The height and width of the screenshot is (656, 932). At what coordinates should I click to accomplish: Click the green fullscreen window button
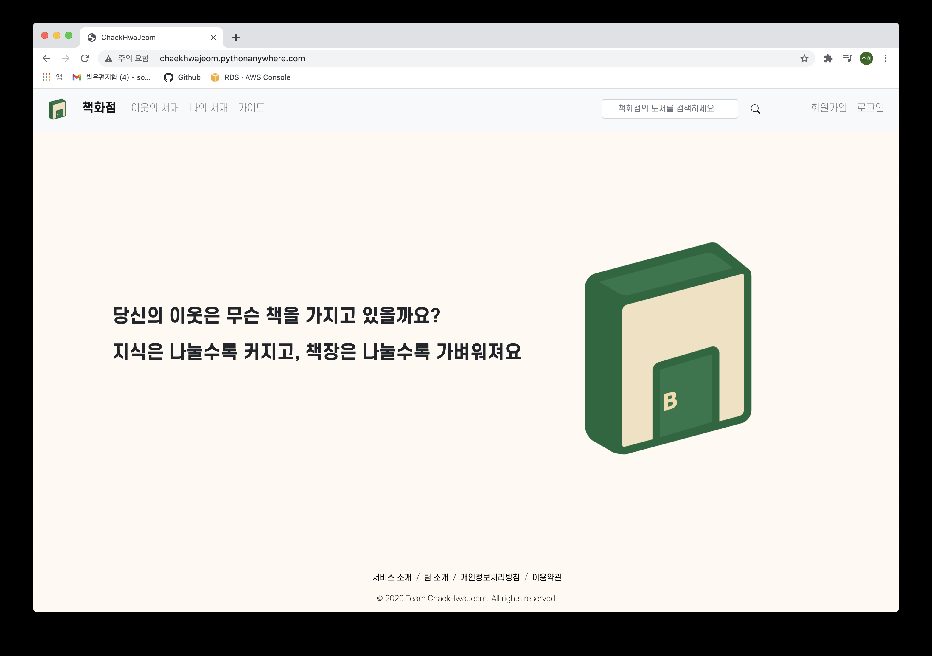pyautogui.click(x=69, y=36)
